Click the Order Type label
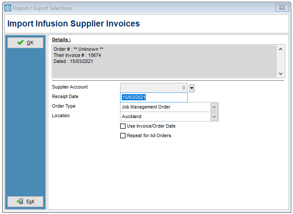Viewport: 293px width, 214px height. tap(64, 106)
